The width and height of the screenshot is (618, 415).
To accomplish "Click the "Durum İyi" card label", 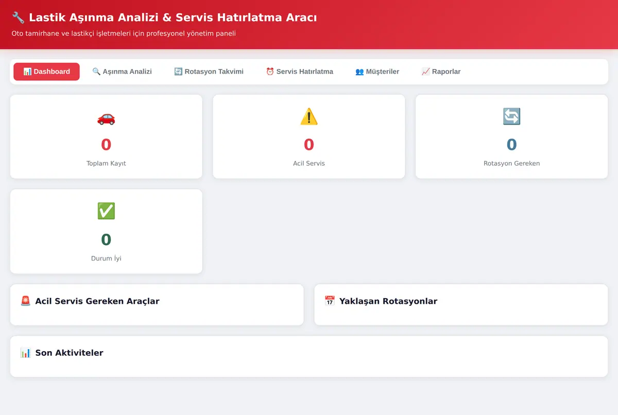I will (106, 258).
